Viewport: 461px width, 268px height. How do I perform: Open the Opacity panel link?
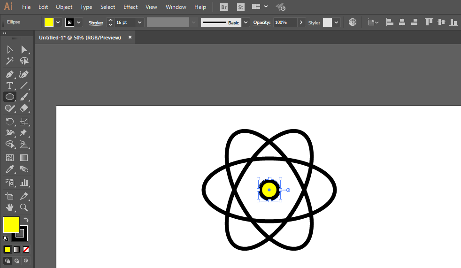262,23
